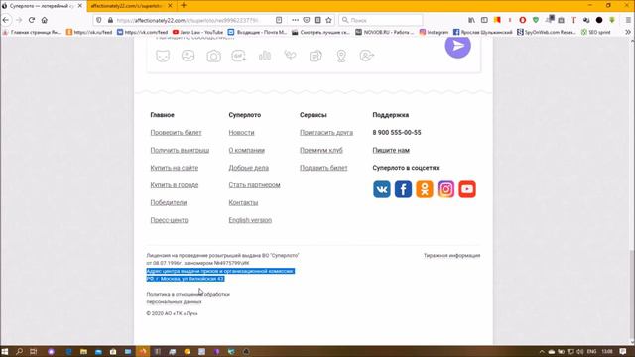The width and height of the screenshot is (635, 357).
Task: Open the Тиражная информация link
Action: (x=452, y=256)
